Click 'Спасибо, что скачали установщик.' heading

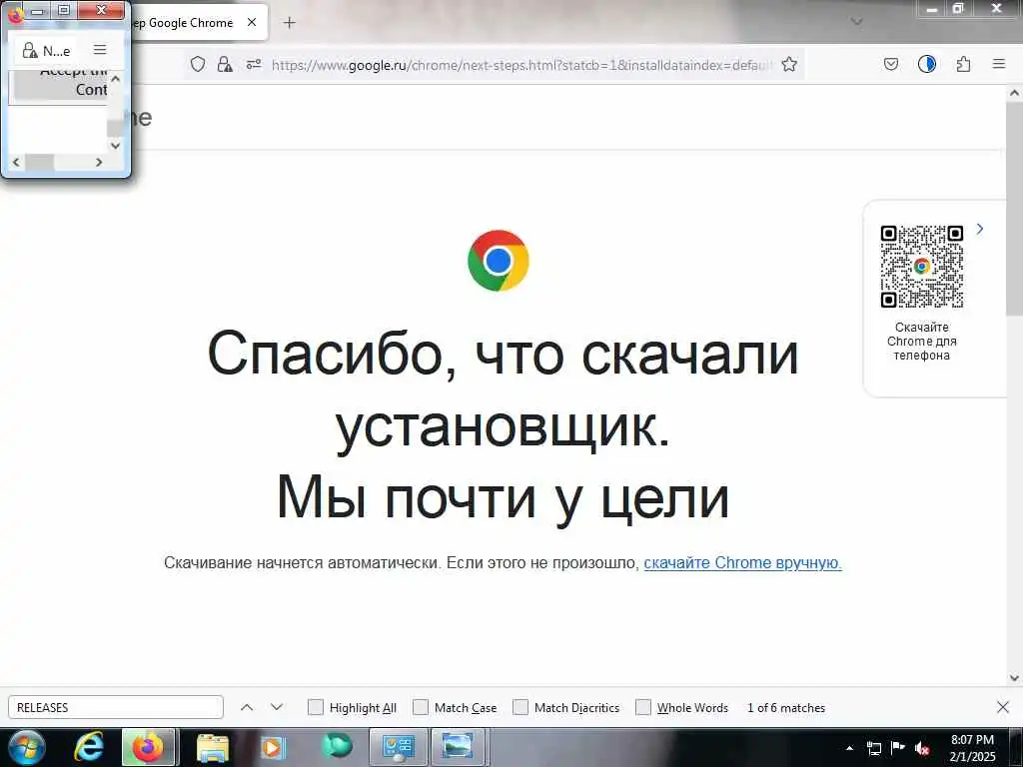tap(504, 390)
